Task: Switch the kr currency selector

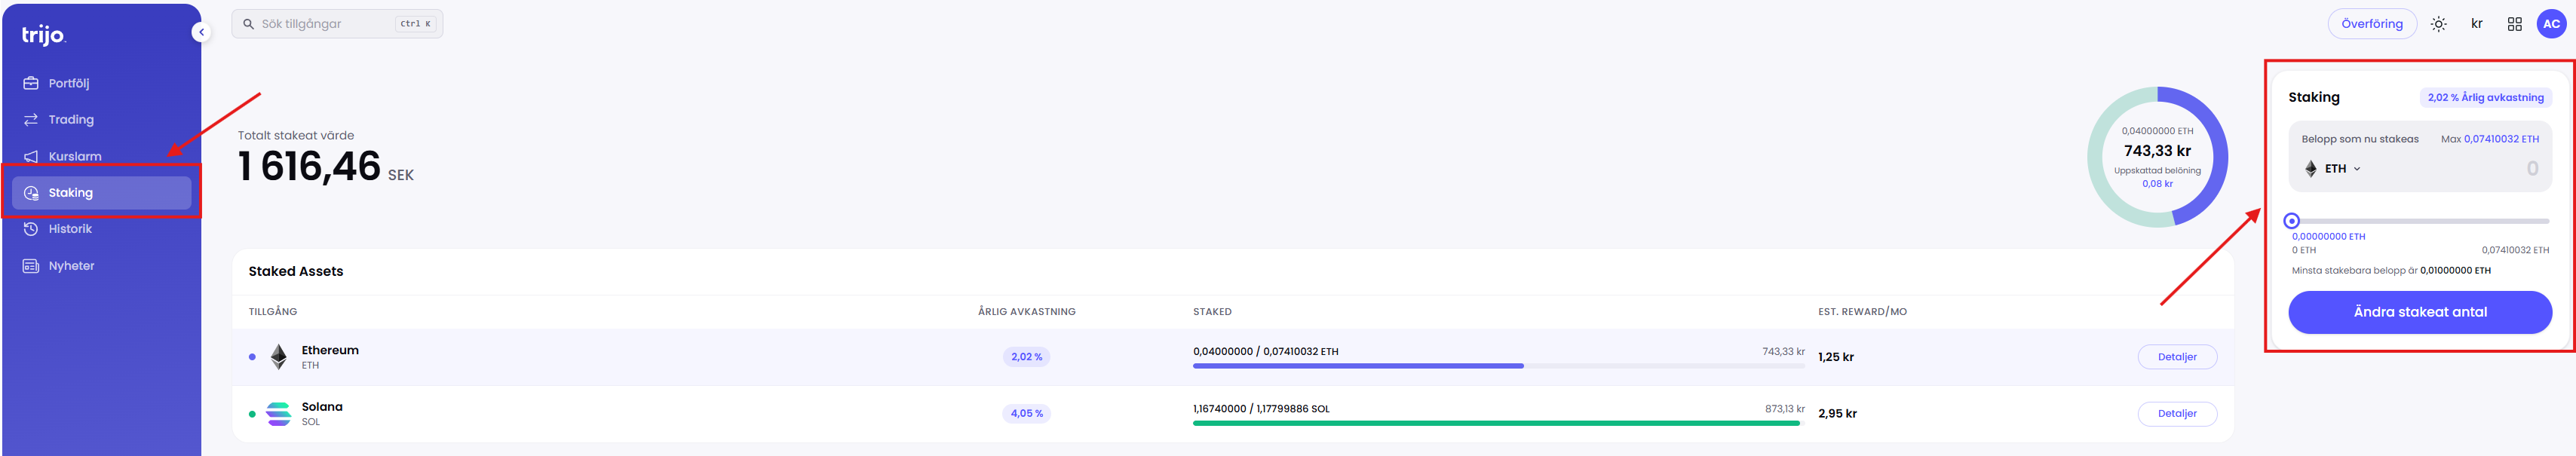Action: [2477, 24]
